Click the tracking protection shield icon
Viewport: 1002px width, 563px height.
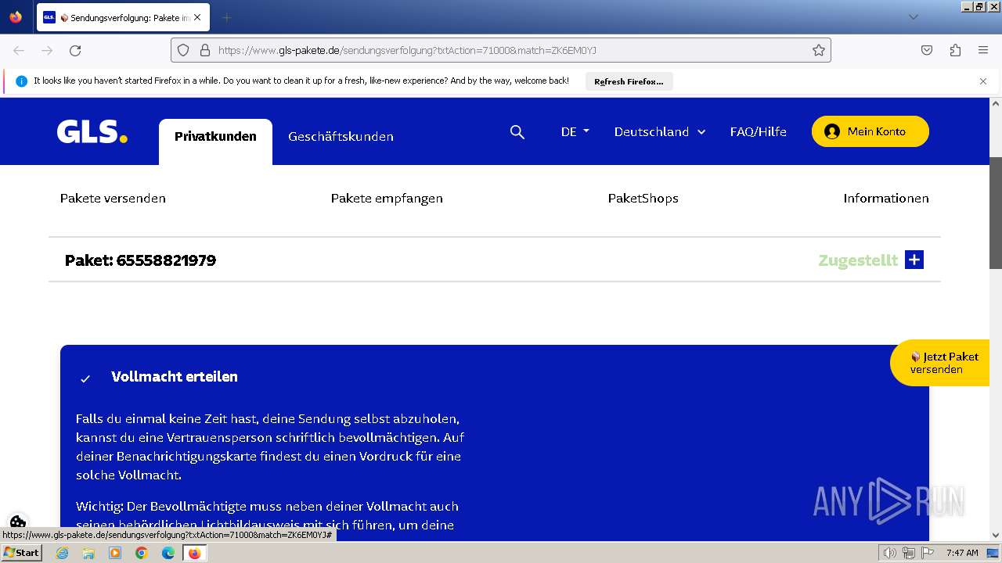pos(183,50)
